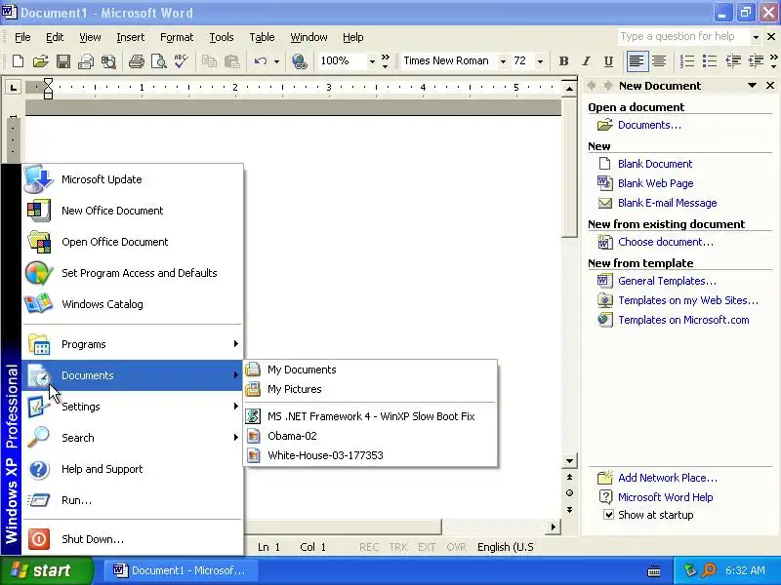Expand Search submenu in Start menu

coord(132,438)
